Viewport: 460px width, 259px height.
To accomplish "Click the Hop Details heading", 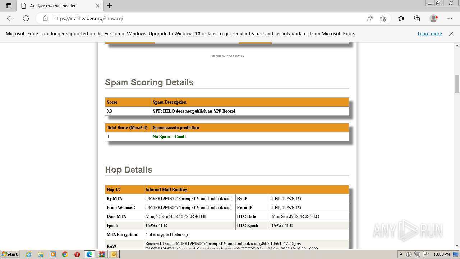I will coord(129,170).
